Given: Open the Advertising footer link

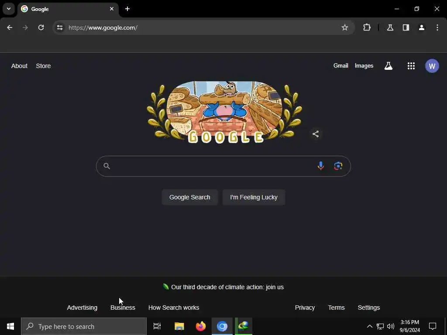Looking at the screenshot, I should [82, 308].
